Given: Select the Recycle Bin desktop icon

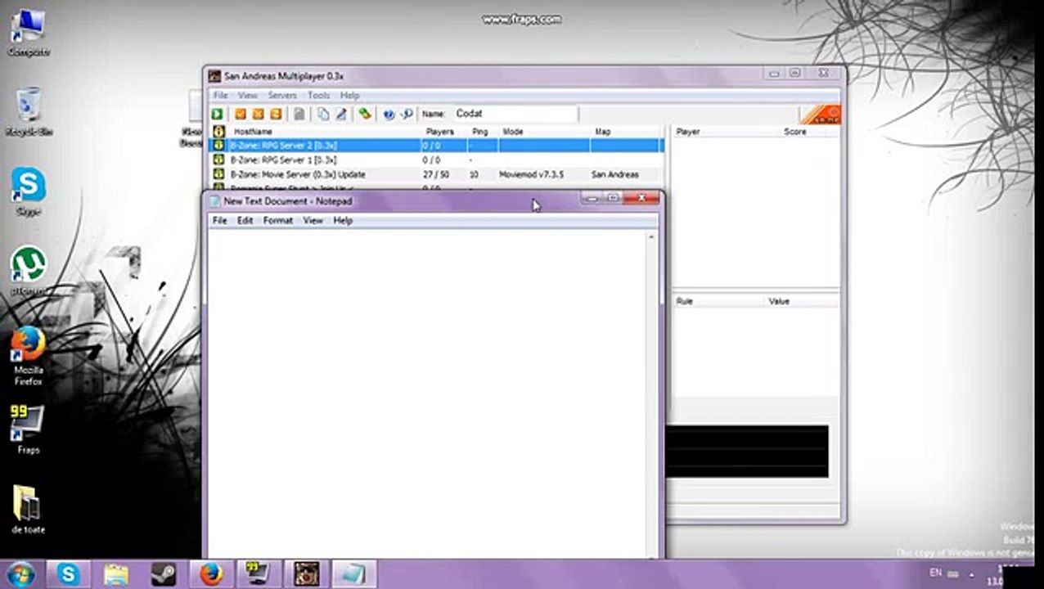Looking at the screenshot, I should 29,112.
